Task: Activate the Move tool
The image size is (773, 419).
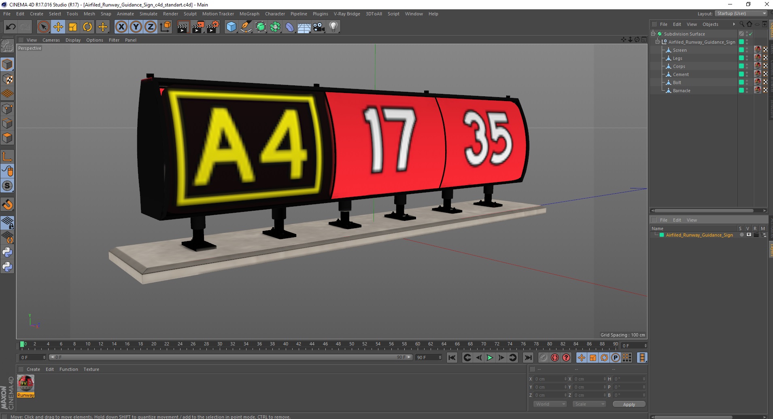Action: 58,27
